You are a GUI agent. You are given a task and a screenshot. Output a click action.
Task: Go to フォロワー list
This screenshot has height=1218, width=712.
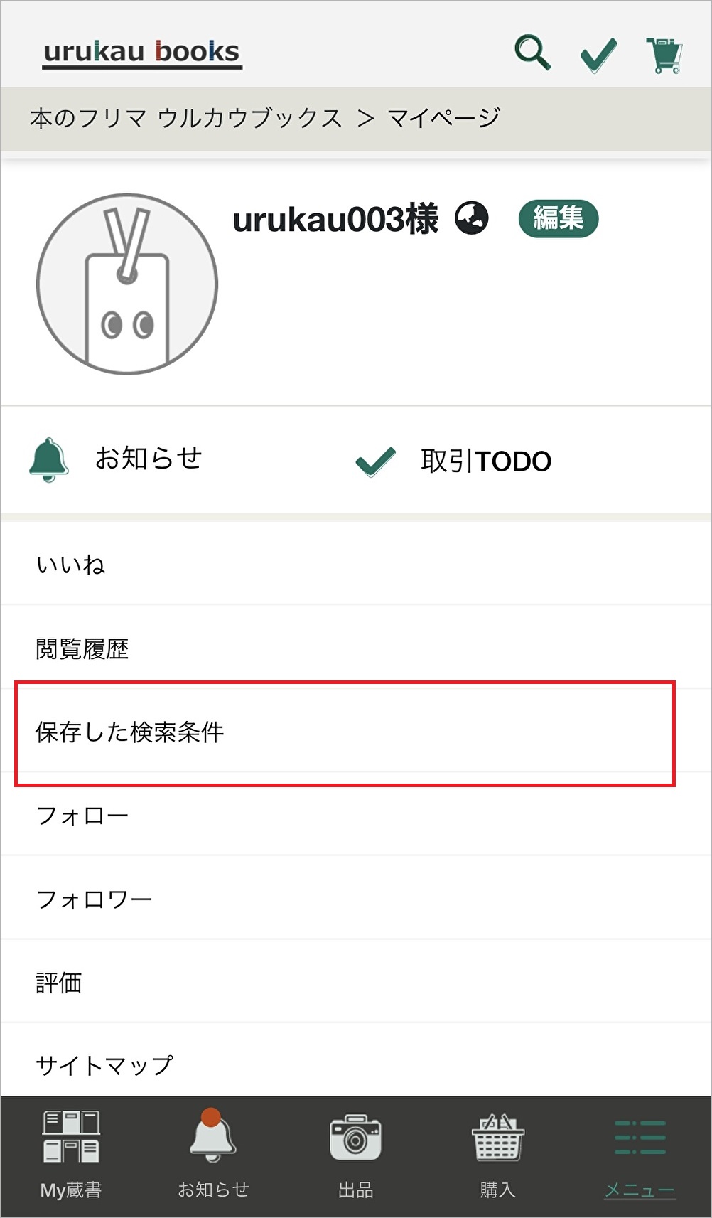[x=94, y=899]
